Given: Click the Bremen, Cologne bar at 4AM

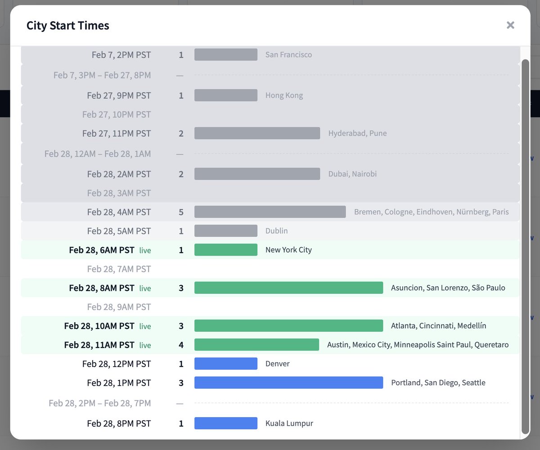Looking at the screenshot, I should 270,211.
